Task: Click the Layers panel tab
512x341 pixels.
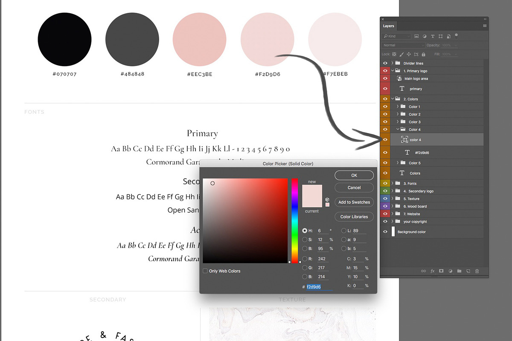Action: [x=389, y=26]
